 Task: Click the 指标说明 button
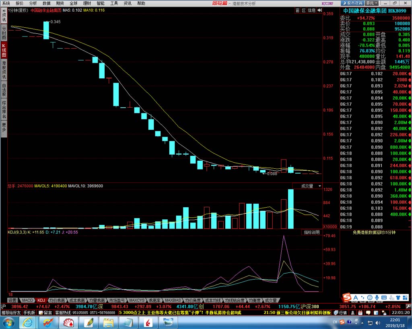click(x=312, y=232)
